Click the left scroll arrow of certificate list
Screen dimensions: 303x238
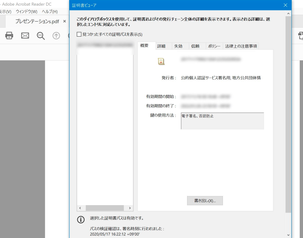point(80,208)
